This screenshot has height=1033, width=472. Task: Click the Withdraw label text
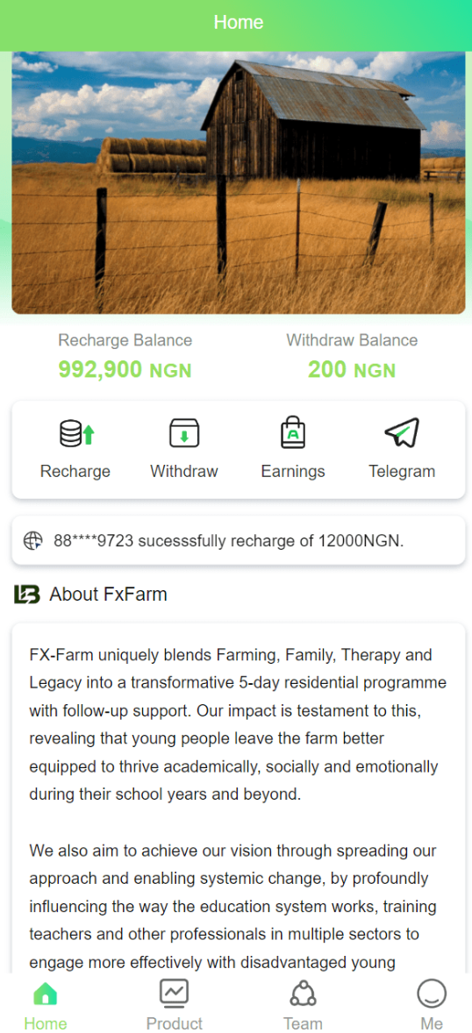pyautogui.click(x=184, y=471)
